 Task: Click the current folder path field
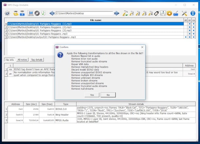point(84,13)
